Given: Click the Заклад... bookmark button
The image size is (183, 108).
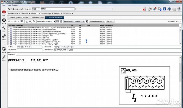Looking at the screenshot, I should point(110,22).
